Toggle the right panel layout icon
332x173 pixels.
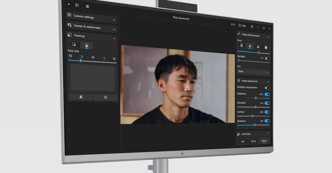[252, 27]
